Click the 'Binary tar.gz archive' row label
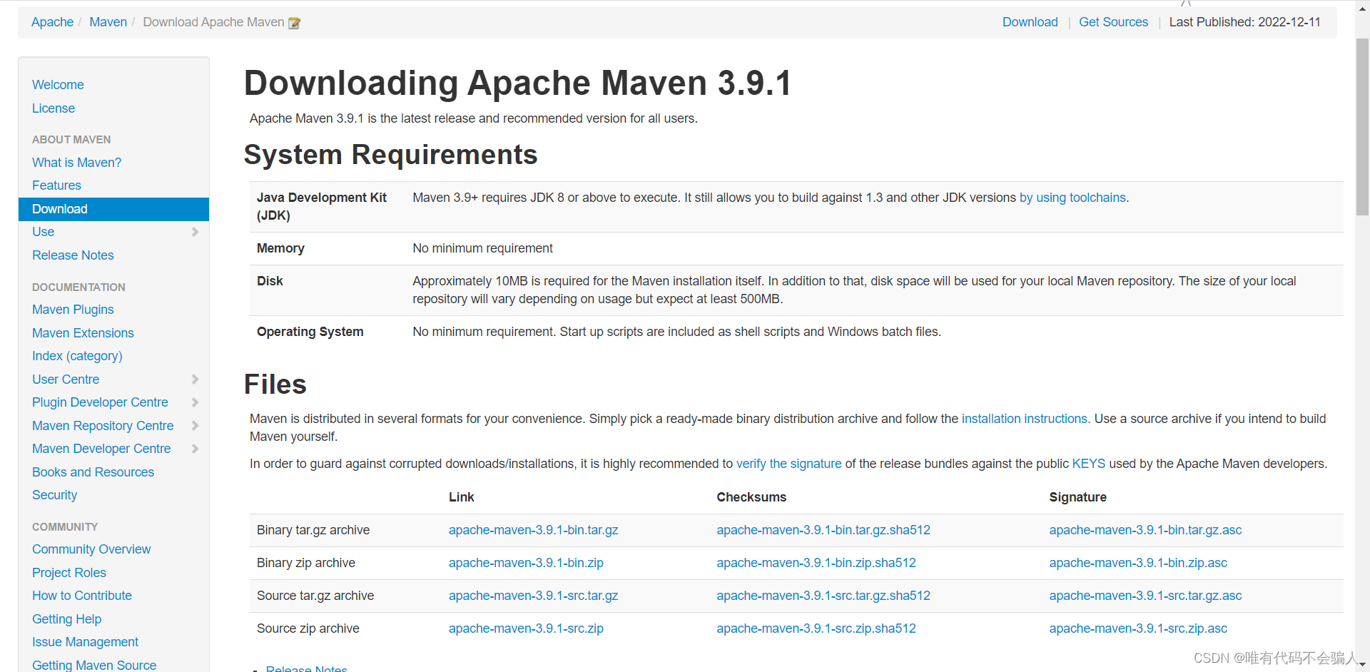The width and height of the screenshot is (1370, 672). click(313, 530)
